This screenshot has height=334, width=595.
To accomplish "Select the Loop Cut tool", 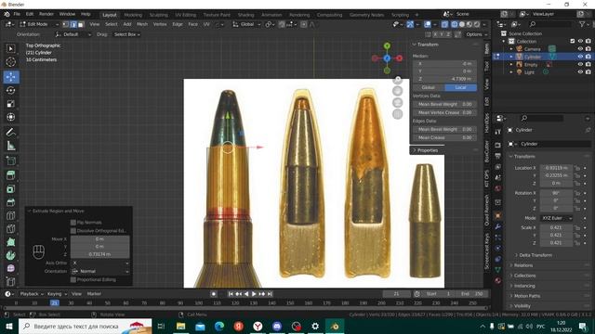I will 10,215.
